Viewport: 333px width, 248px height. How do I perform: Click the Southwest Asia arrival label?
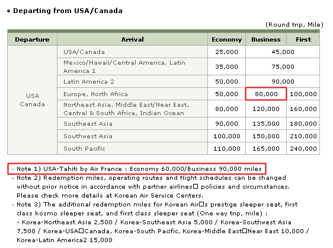coord(88,136)
